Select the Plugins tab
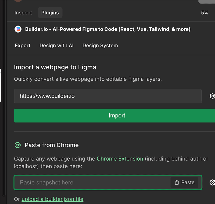The width and height of the screenshot is (215, 204). point(50,13)
